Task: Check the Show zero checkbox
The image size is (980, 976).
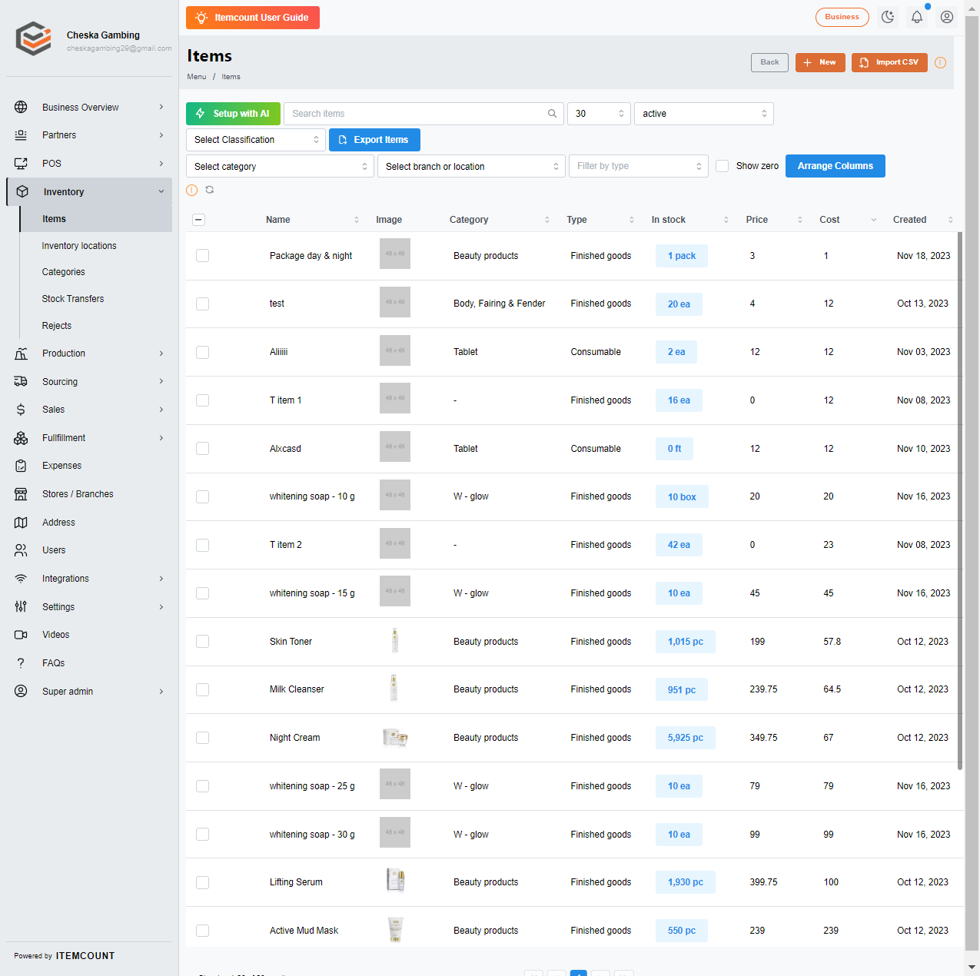Action: point(722,166)
